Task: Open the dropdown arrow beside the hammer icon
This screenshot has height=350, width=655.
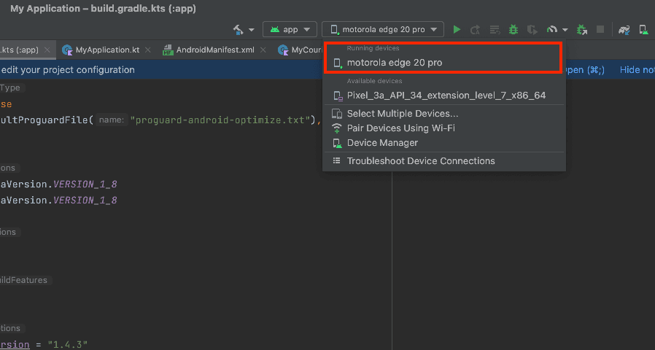Action: pyautogui.click(x=252, y=30)
